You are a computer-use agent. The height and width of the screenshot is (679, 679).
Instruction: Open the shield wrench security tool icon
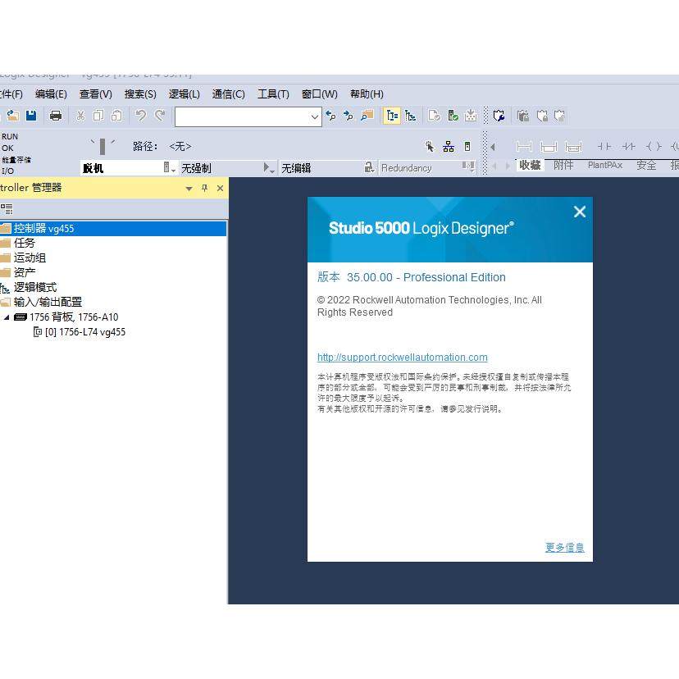[499, 116]
